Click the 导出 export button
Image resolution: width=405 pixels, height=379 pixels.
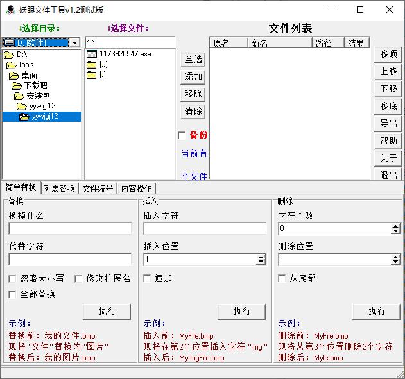(x=388, y=124)
